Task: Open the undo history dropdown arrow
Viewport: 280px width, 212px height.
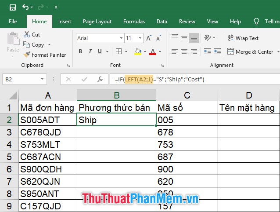Action: coord(32,7)
